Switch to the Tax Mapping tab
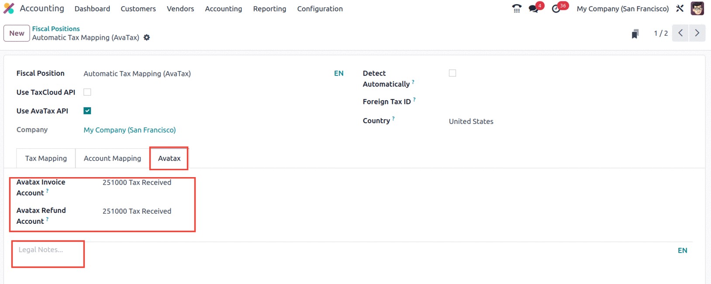The image size is (711, 284). (46, 158)
